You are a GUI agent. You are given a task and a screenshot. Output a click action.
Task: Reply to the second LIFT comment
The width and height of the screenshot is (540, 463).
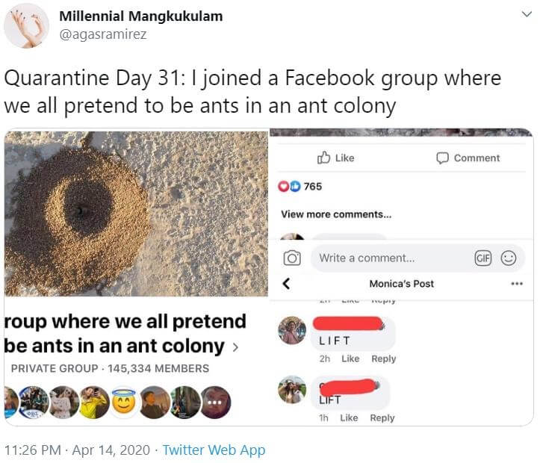(382, 417)
